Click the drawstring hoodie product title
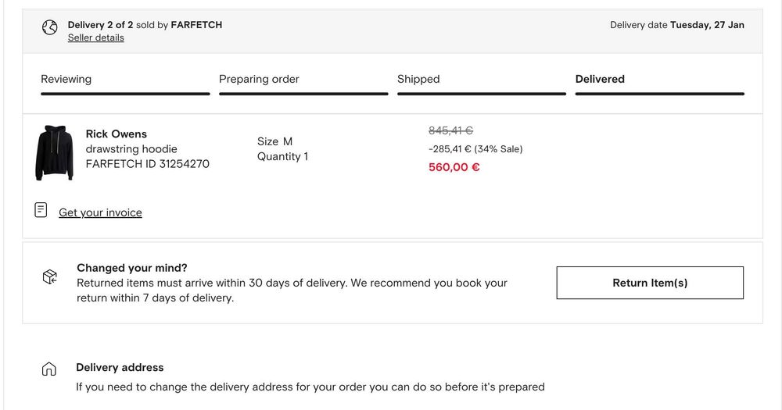Viewport: 782px width, 410px height. [x=131, y=148]
